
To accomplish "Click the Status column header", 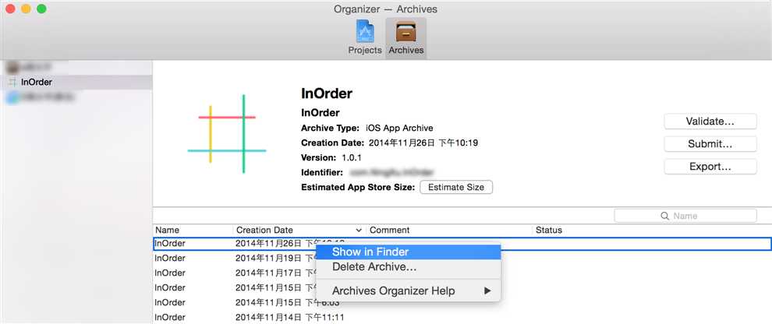I will click(652, 230).
